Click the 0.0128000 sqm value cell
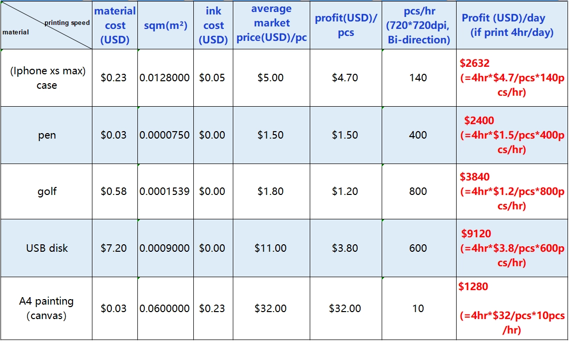Viewport: 569px width, 341px height. pos(165,78)
